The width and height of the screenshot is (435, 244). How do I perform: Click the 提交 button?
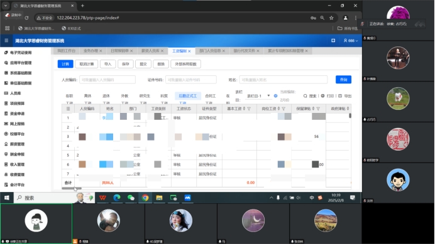click(143, 64)
